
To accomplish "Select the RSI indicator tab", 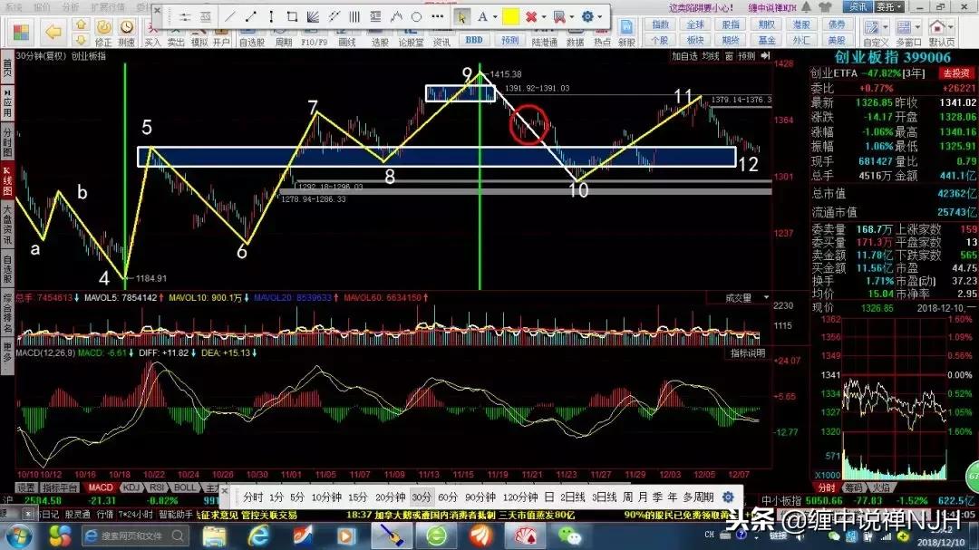I will click(157, 487).
